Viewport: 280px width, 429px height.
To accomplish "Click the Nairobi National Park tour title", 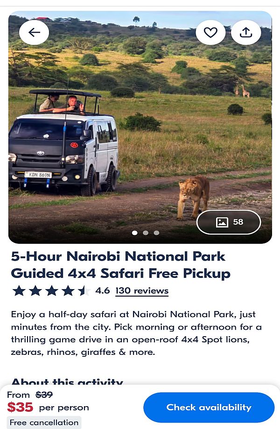I will pos(120,264).
